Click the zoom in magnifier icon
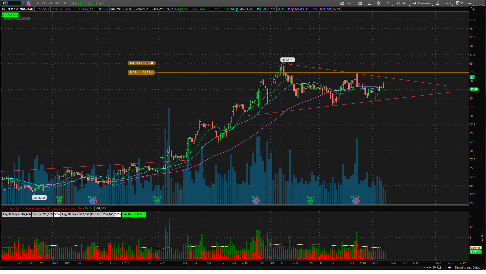 point(439,267)
